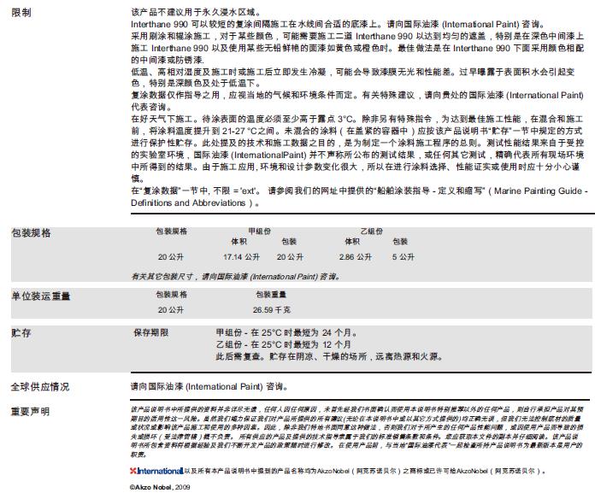Select the 2.86 公升 volume value
Screen dimensions: 595x493
pyautogui.click(x=355, y=257)
